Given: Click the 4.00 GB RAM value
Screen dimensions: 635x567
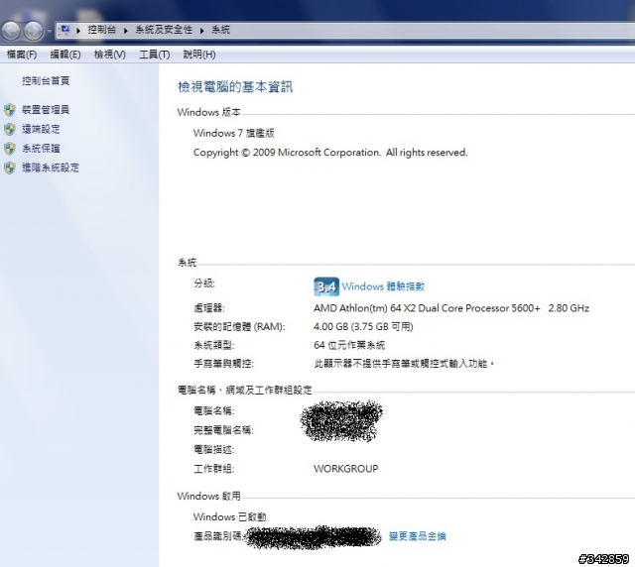Looking at the screenshot, I should [x=363, y=326].
